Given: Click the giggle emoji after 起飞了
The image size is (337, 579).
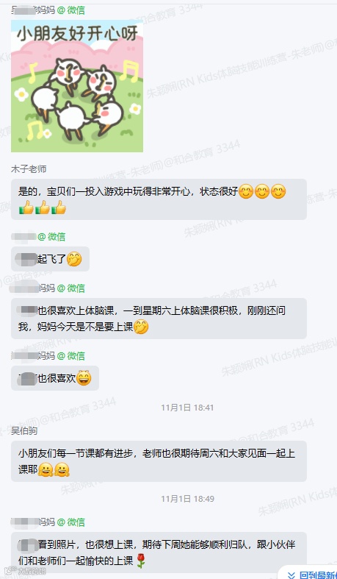Looking at the screenshot, I should pyautogui.click(x=74, y=259).
